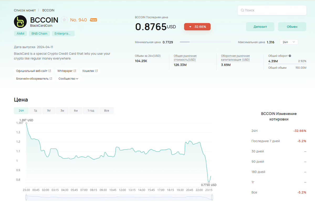The height and width of the screenshot is (209, 315).
Task: Click the No. 940 rank text
Action: click(78, 20)
